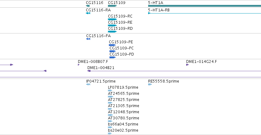Click the bs66a04.5prime EST label

pos(123,124)
